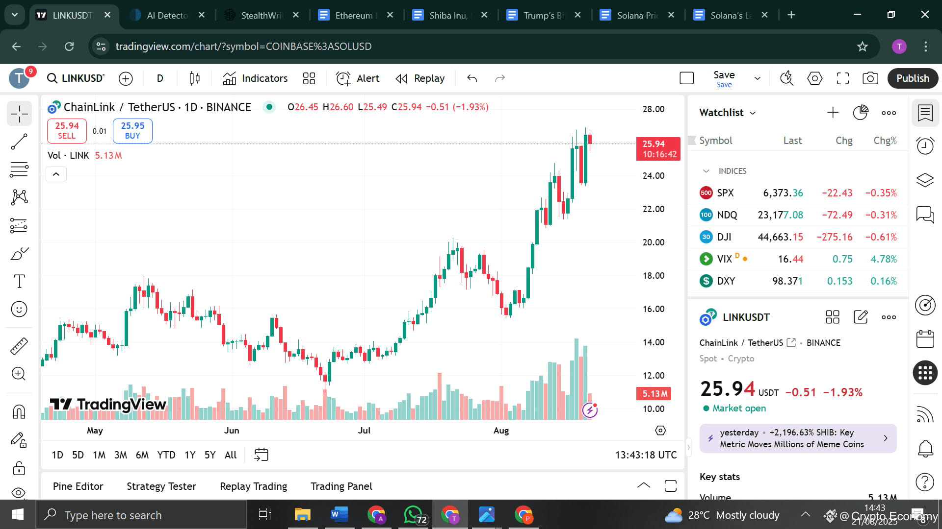
Task: Create an Alert
Action: [x=358, y=78]
